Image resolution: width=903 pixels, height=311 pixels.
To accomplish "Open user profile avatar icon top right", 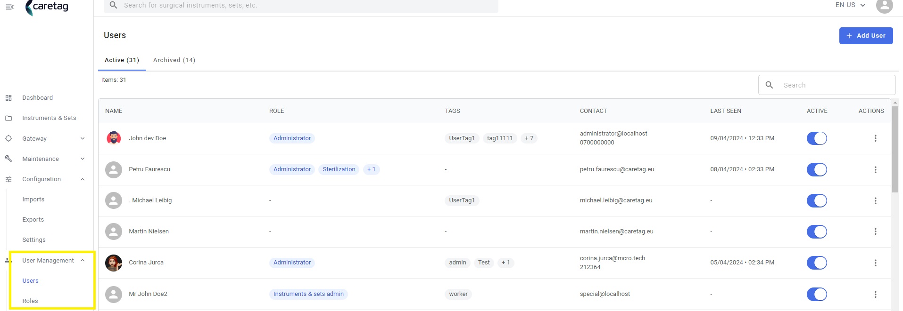I will tap(884, 6).
